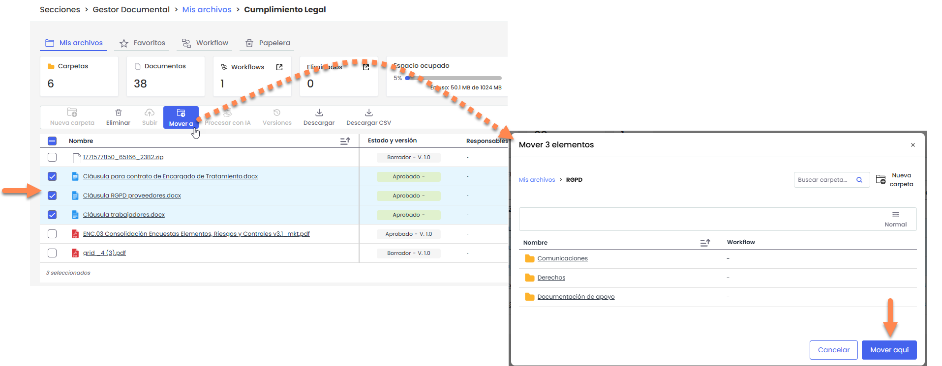Click the 'Mover a' toolbar icon

pos(181,113)
